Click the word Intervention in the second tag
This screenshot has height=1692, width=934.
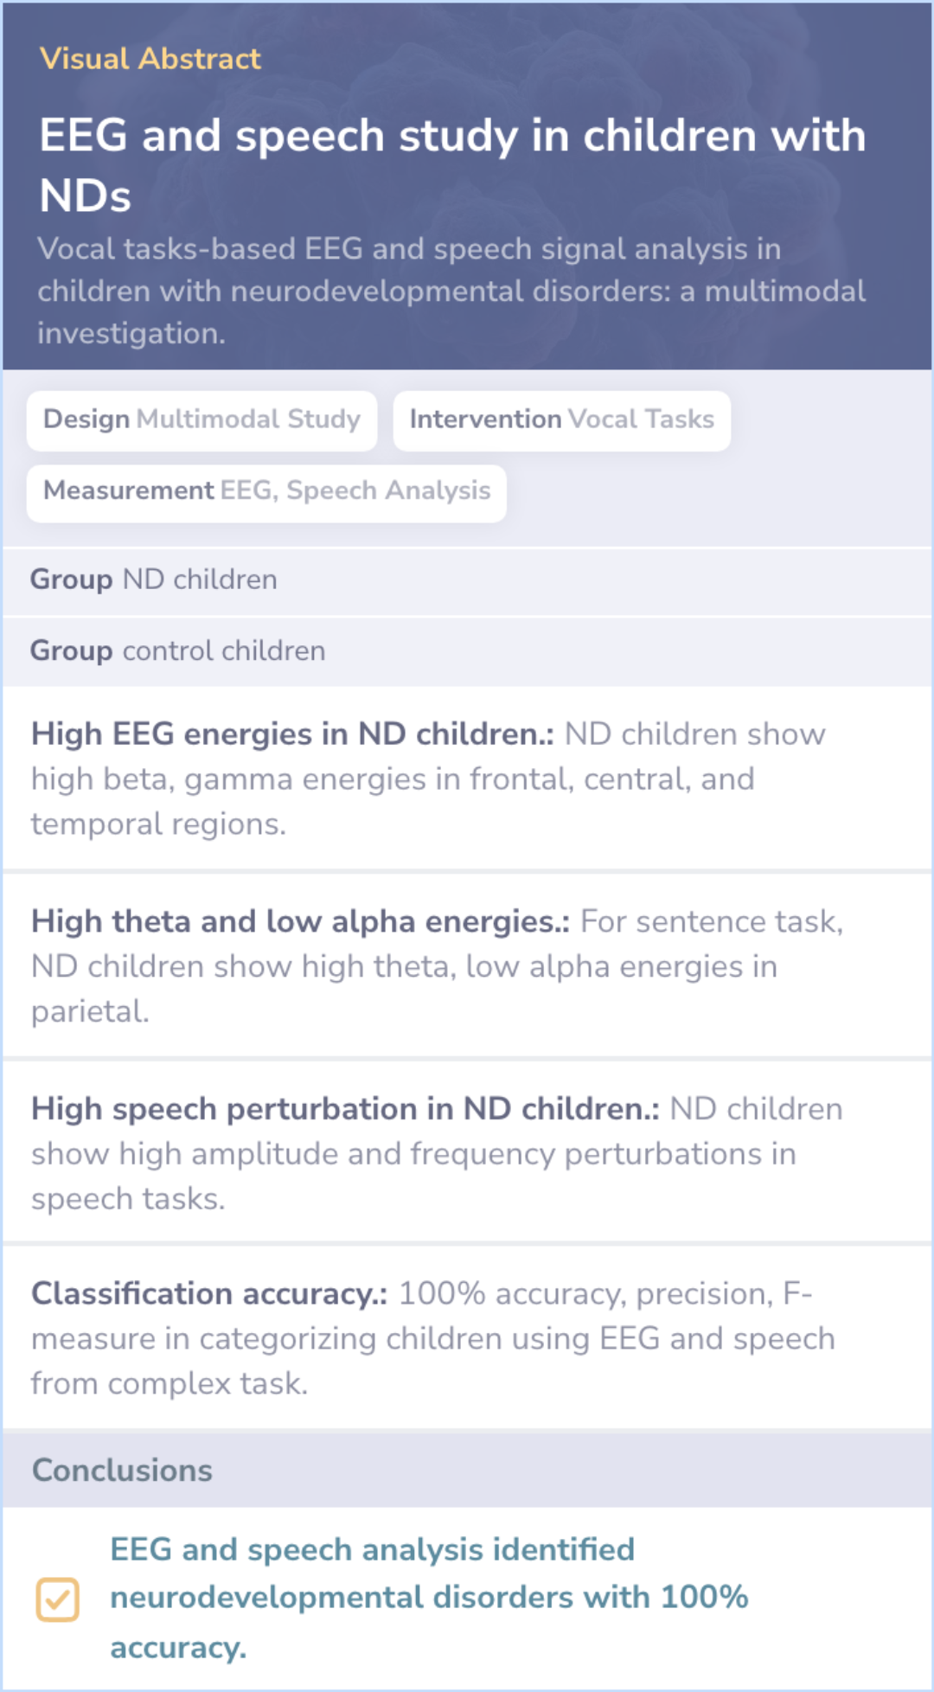pos(485,420)
